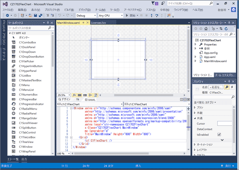Viewport: 239px width, 170px height.
Task: Open the デバッグ(D) menu
Action: click(x=84, y=10)
